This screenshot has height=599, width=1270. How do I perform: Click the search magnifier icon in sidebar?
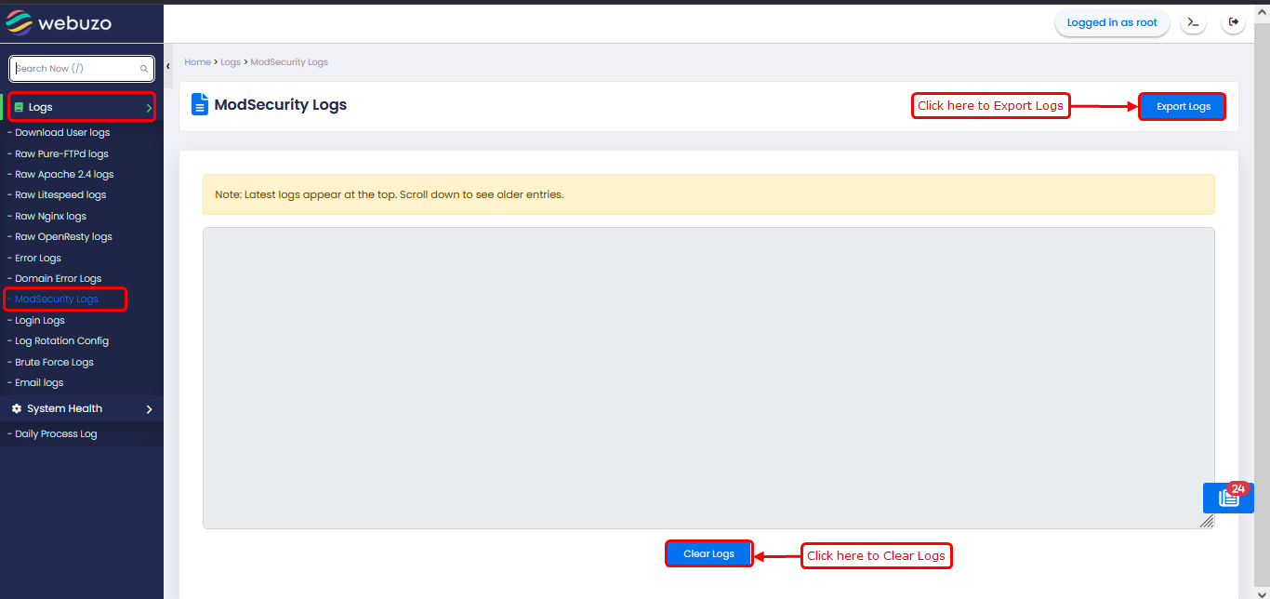(144, 69)
